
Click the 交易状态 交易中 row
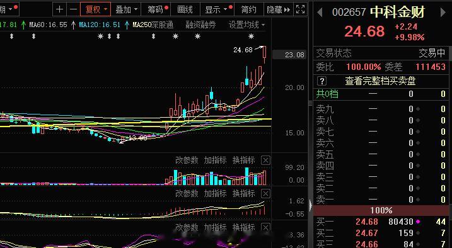[381, 53]
